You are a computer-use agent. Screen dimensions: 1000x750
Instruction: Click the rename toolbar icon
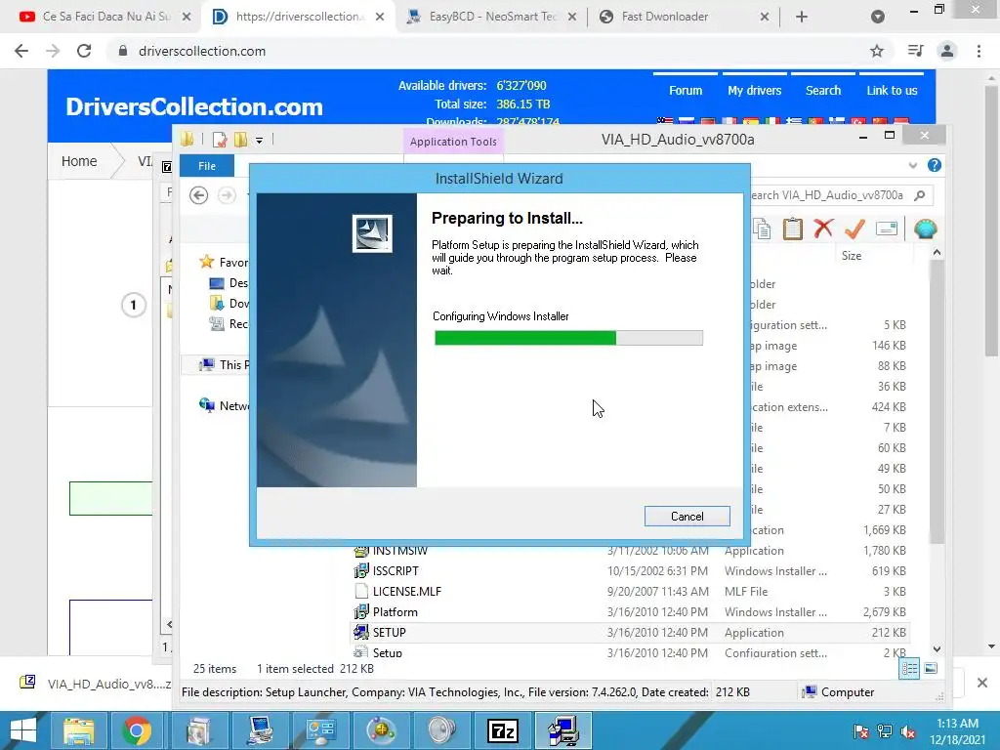coord(887,228)
